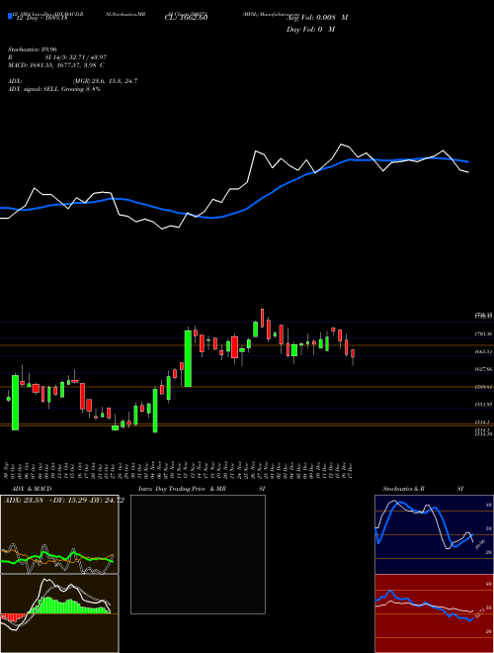494x653 pixels.
Task: Click the 'Day Vol: 0 M' label
Action: point(310,30)
